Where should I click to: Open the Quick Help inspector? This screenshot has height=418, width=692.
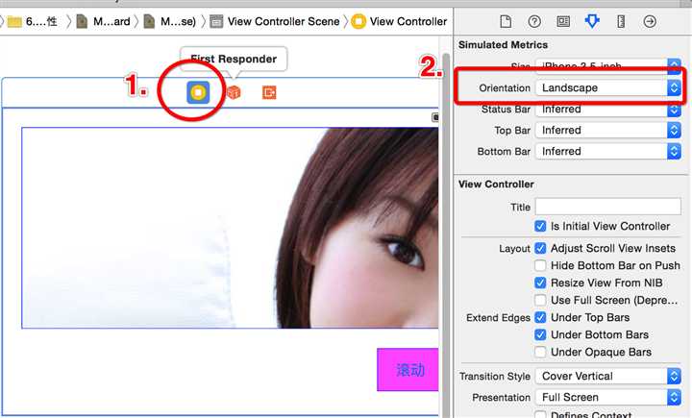pyautogui.click(x=534, y=21)
